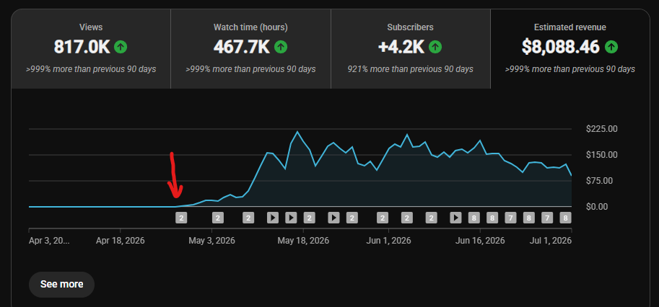Click the May 3, 2026 date label
Image resolution: width=659 pixels, height=307 pixels.
point(211,241)
